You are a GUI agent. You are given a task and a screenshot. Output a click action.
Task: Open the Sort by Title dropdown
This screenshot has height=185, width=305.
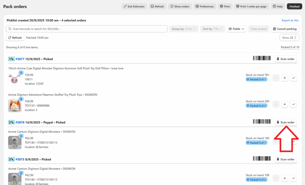coord(212,29)
